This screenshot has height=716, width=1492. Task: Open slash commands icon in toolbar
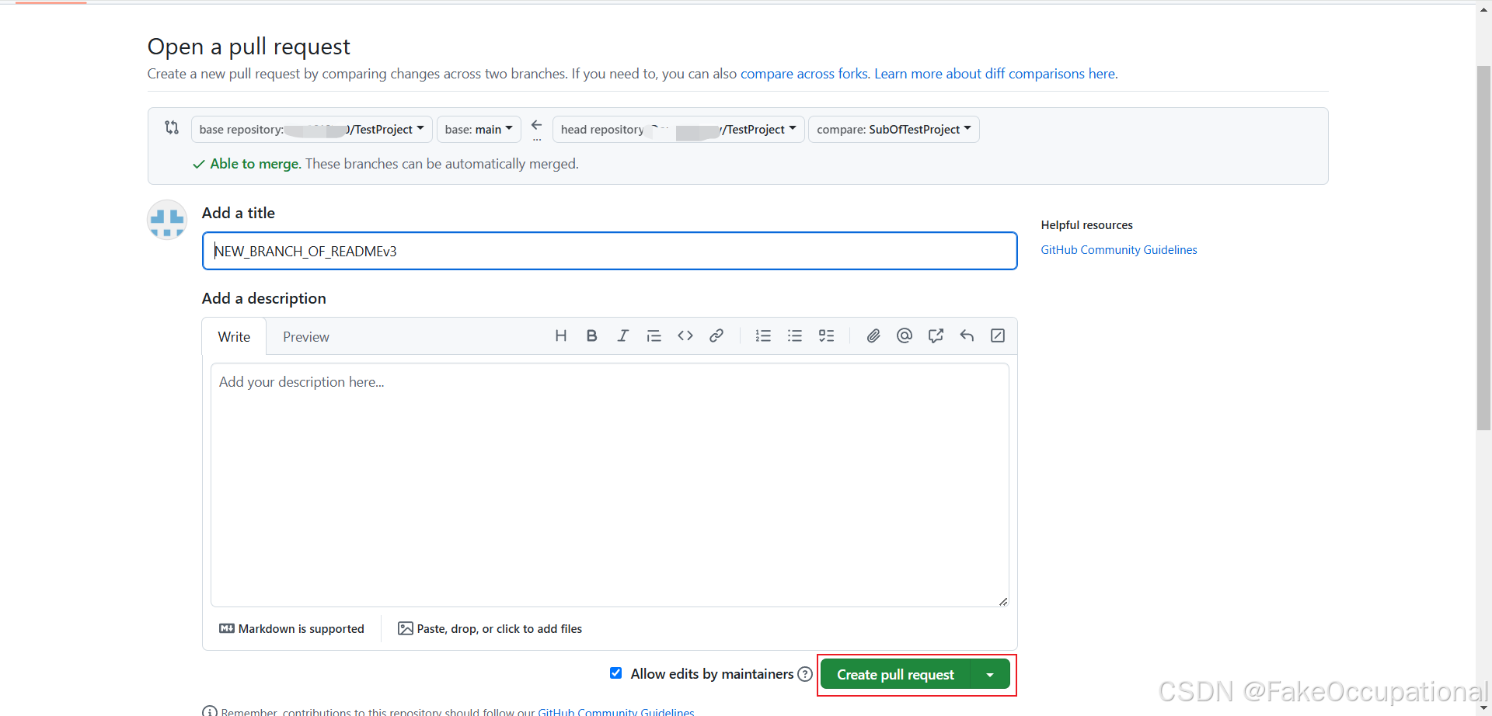[998, 335]
